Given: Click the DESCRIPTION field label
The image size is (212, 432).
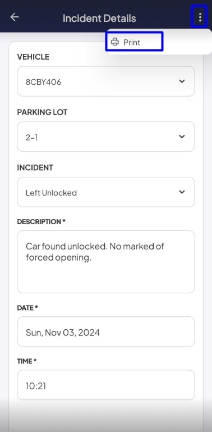Looking at the screenshot, I should (x=42, y=222).
